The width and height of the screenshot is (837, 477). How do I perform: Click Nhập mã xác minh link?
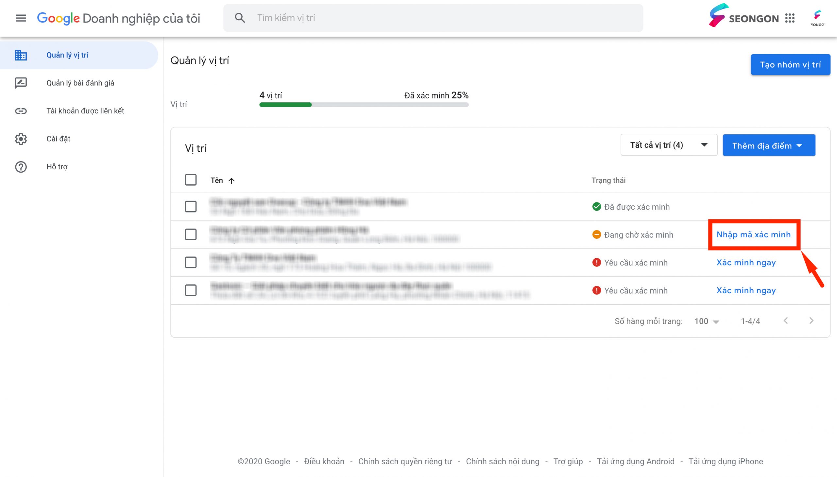coord(754,234)
